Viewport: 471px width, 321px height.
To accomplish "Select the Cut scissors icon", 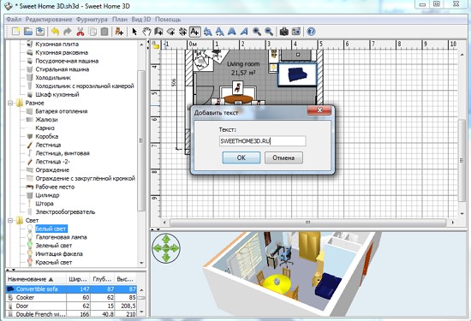I will [x=80, y=32].
